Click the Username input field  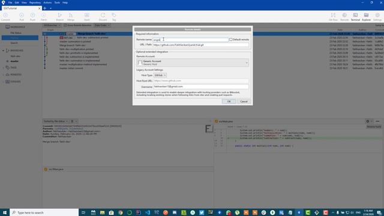point(201,86)
